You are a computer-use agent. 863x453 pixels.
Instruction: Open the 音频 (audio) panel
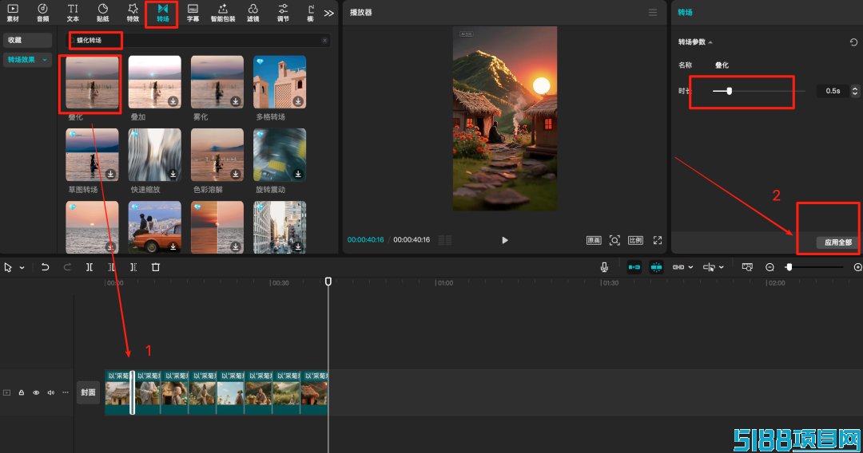(x=42, y=12)
